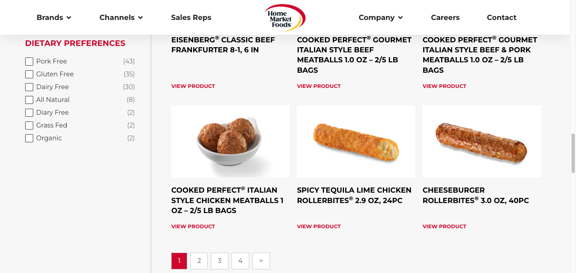576x273 pixels.
Task: View product link under Cheeseburger Rollerbites
Action: 444,226
